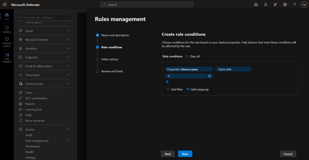Click the Cloud security icon

click(x=21, y=84)
